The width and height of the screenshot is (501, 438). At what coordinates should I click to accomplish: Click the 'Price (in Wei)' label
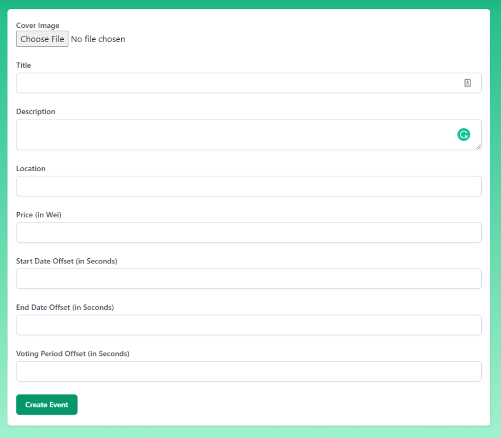coord(39,215)
